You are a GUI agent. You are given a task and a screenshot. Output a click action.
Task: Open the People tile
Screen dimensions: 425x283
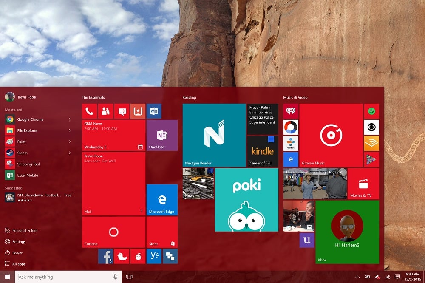[x=105, y=111]
